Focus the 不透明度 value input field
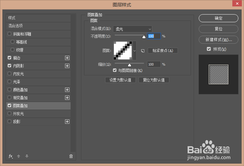The width and height of the screenshot is (244, 166). pos(154,36)
